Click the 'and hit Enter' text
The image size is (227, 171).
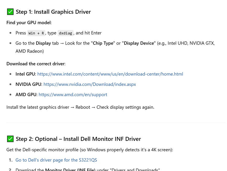[x=89, y=33]
